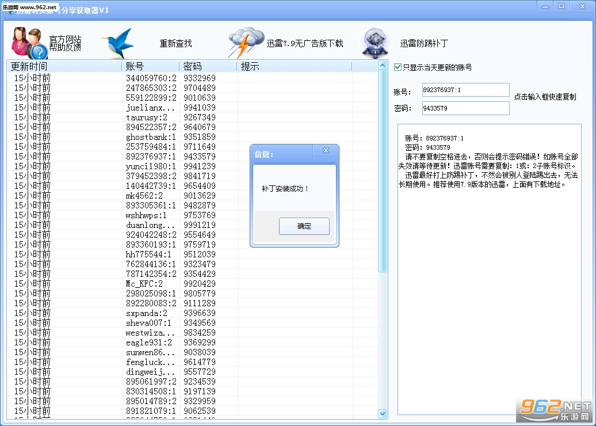
Task: Click the 密码 input field to copy
Action: click(x=465, y=108)
